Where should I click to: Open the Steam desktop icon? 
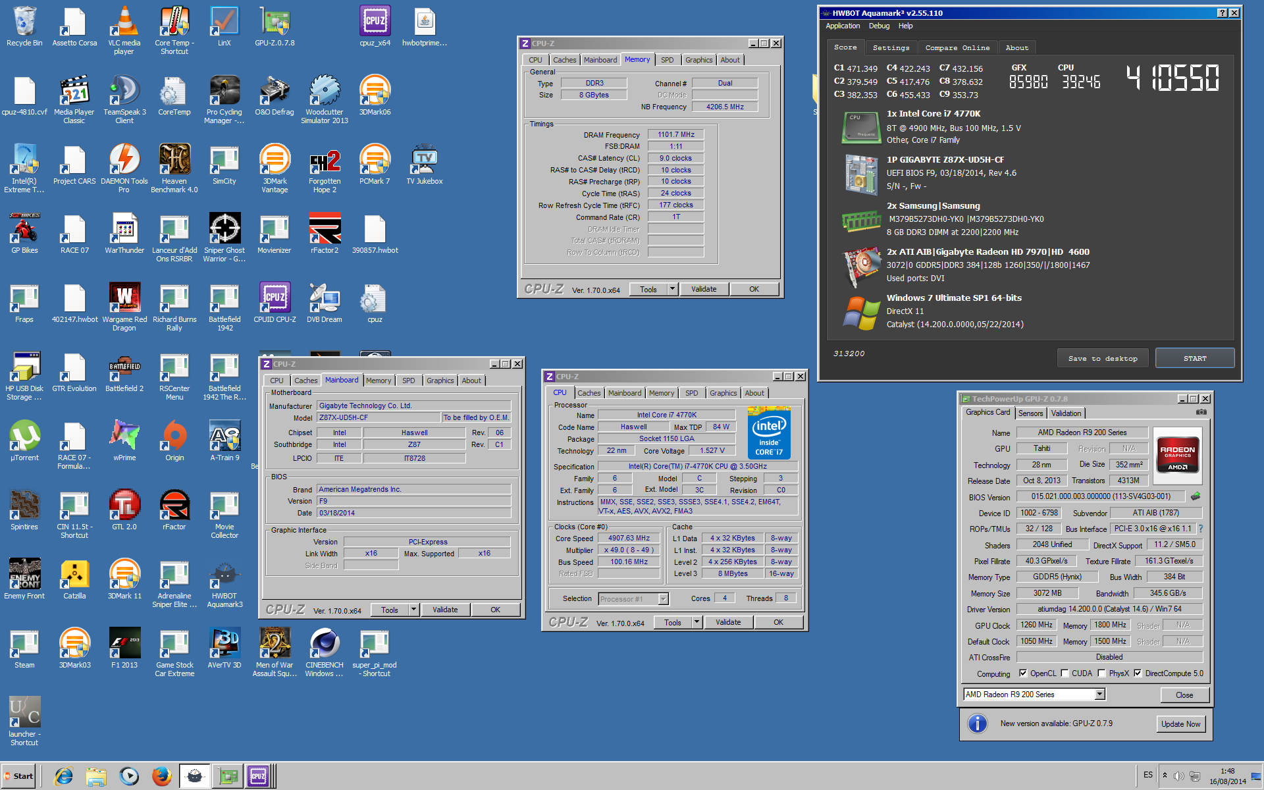24,648
